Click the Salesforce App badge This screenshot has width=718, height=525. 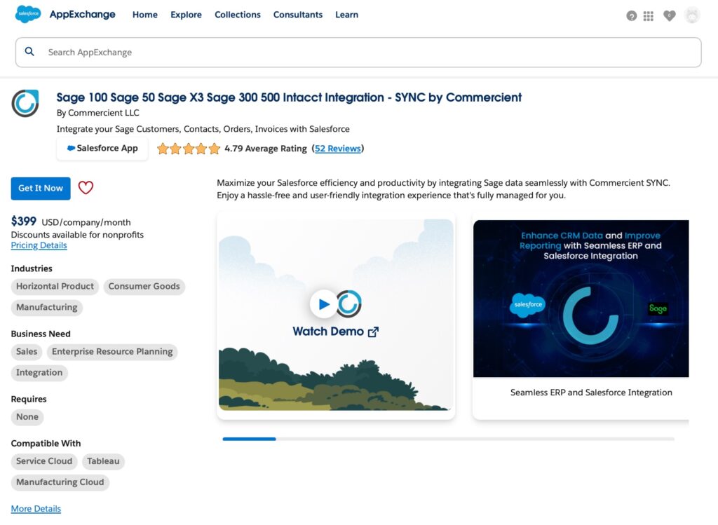[x=102, y=149]
